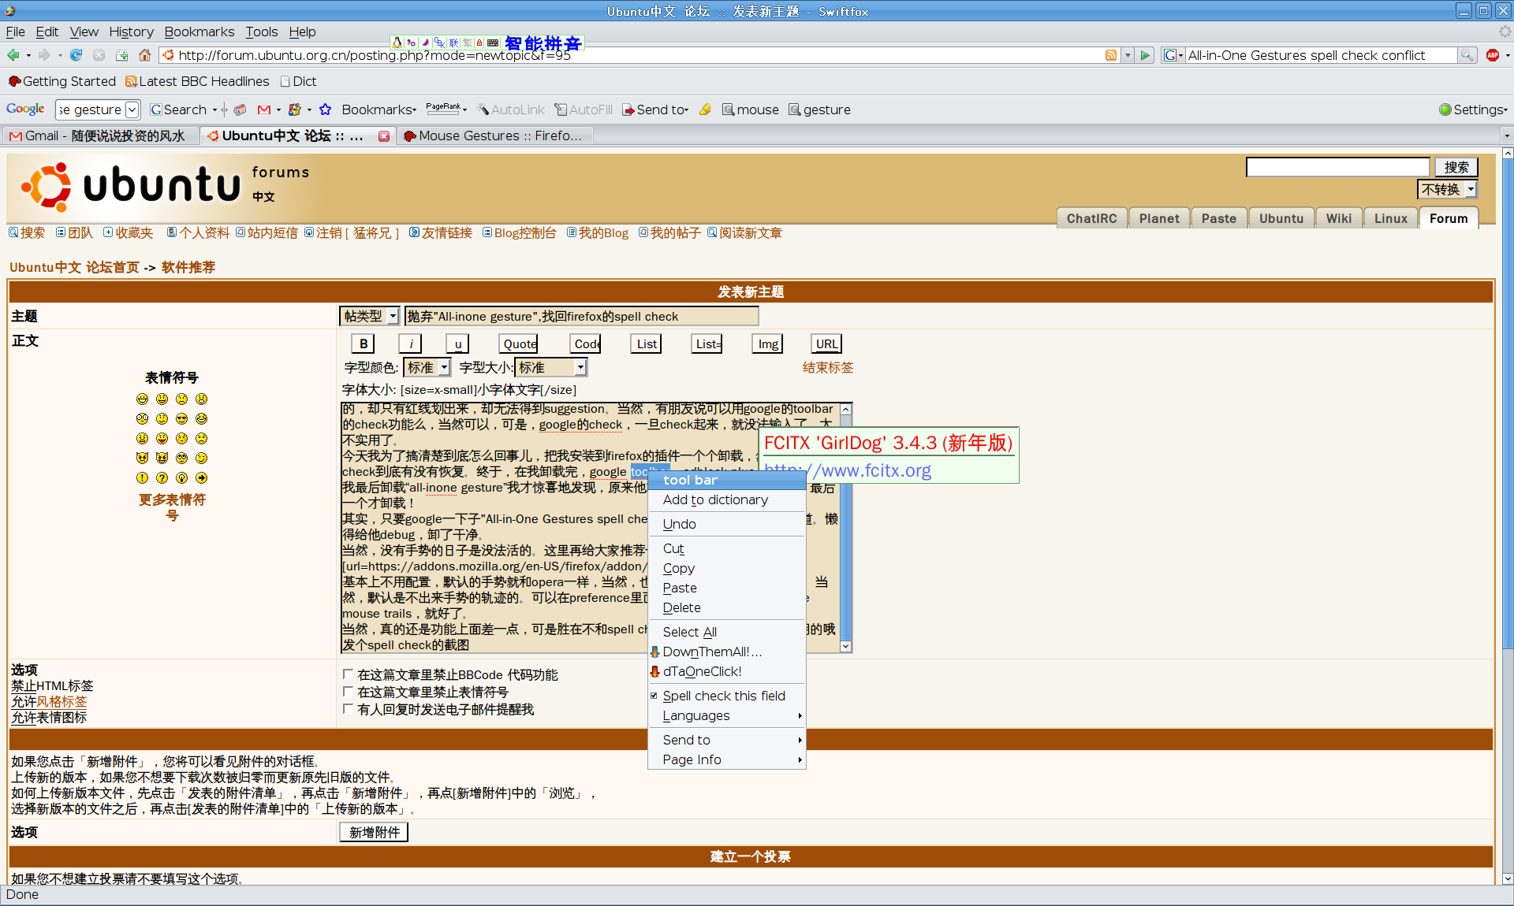Click the news icon next to Search on the Google toolbar
The width and height of the screenshot is (1514, 906).
241,110
